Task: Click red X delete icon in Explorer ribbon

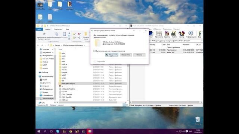Action: click(79, 34)
